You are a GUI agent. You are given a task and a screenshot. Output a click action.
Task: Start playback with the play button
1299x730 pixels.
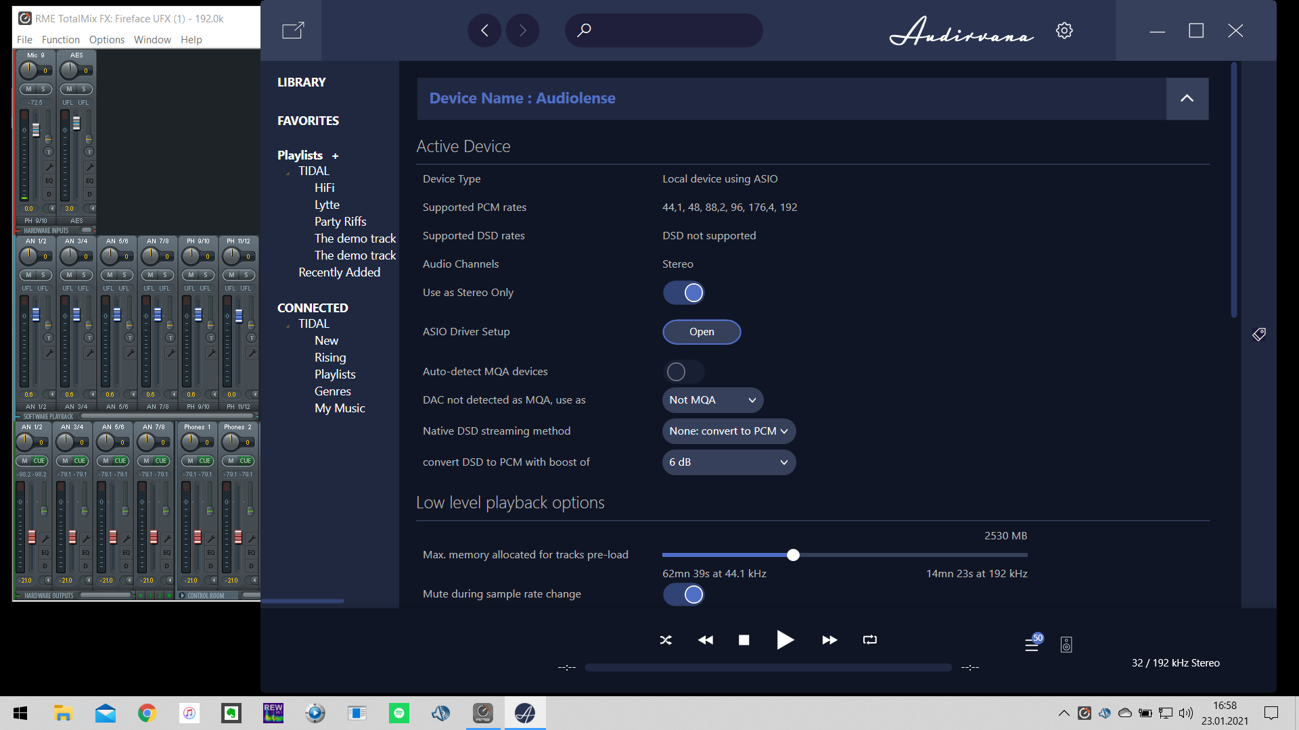785,639
